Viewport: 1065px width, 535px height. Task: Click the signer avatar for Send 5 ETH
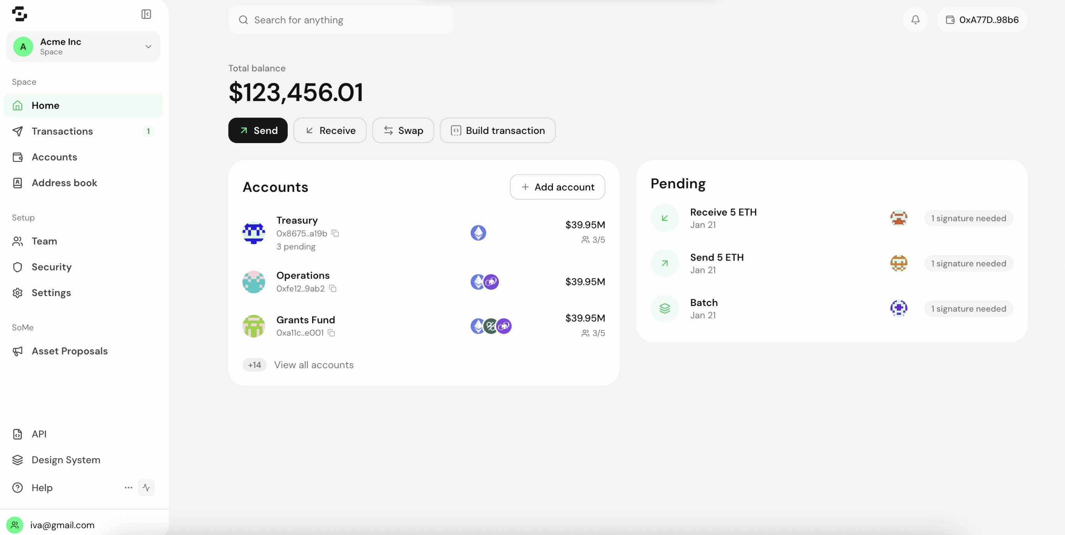(x=899, y=264)
